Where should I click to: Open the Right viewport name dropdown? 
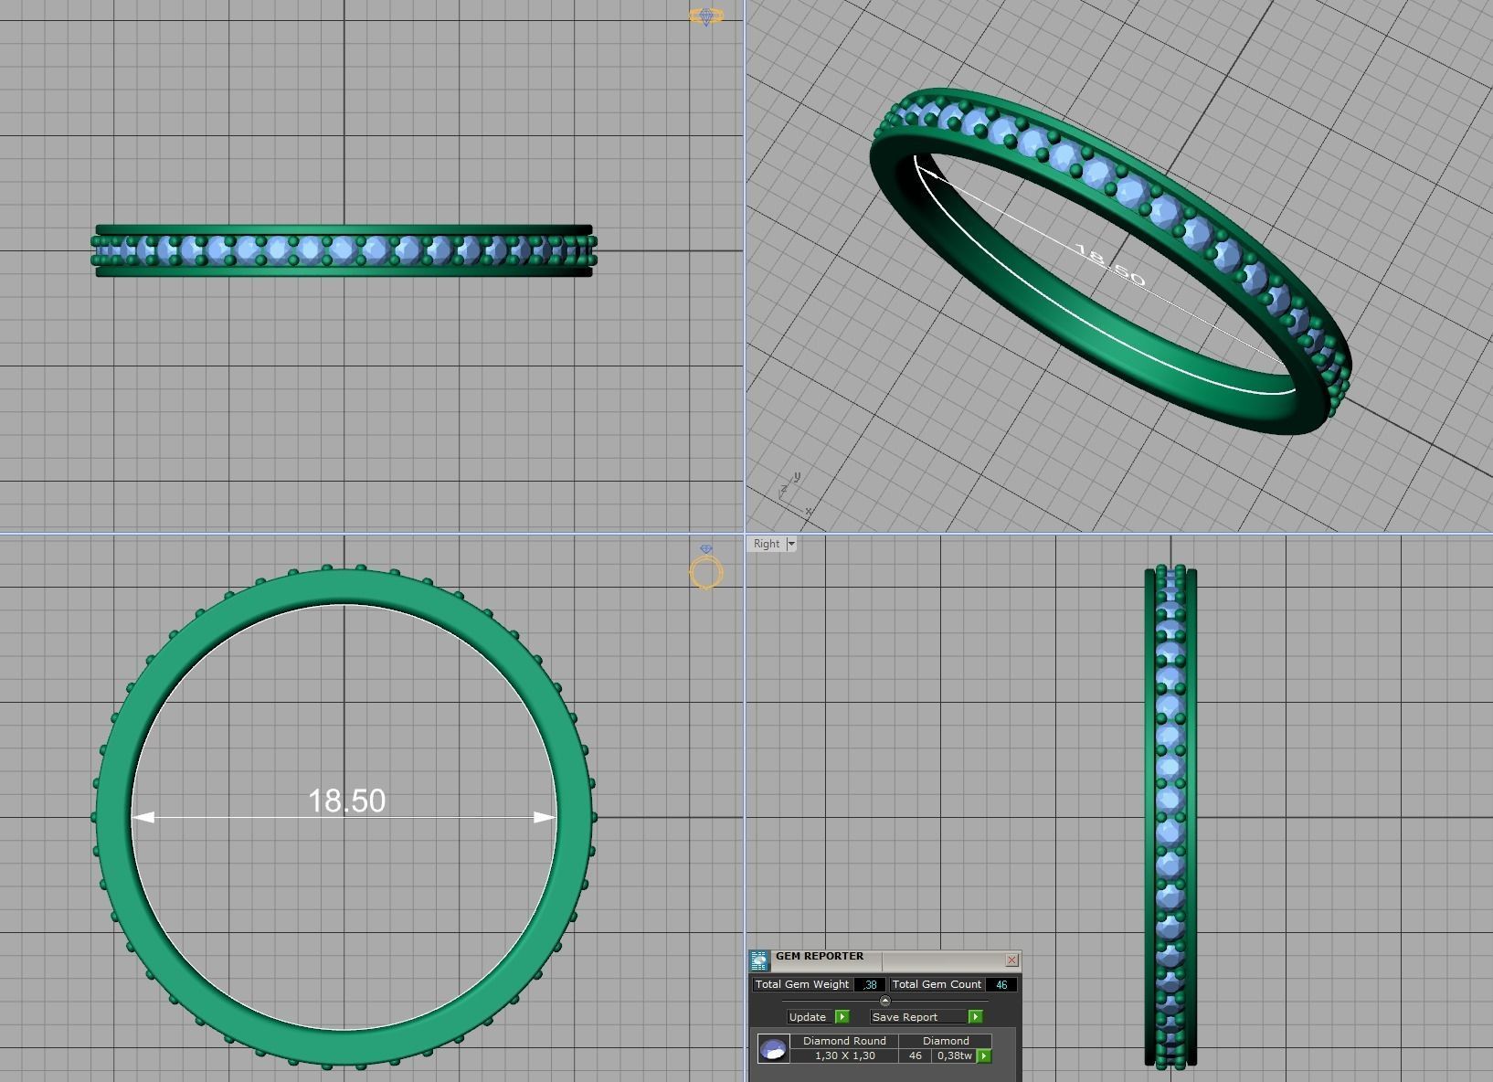coord(791,544)
